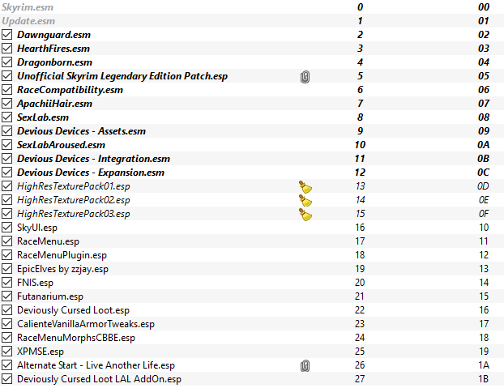This screenshot has width=504, height=388.
Task: Uncheck the SkyUI.esp plugin
Action: pos(6,228)
